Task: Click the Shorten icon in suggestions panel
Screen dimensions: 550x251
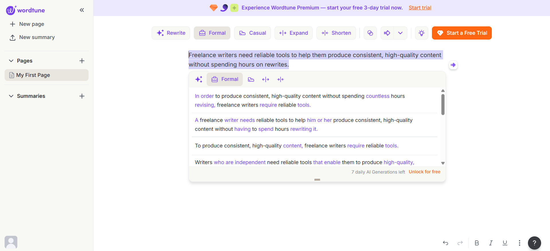Action: [281, 79]
